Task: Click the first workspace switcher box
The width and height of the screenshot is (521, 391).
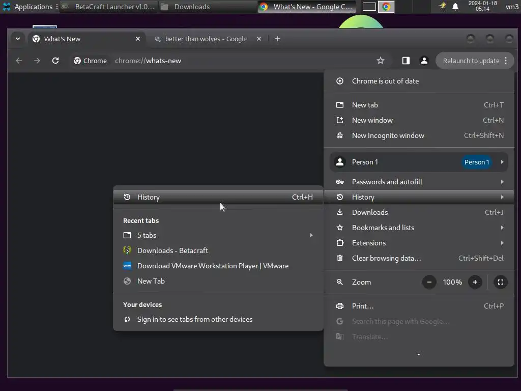Action: (x=369, y=7)
